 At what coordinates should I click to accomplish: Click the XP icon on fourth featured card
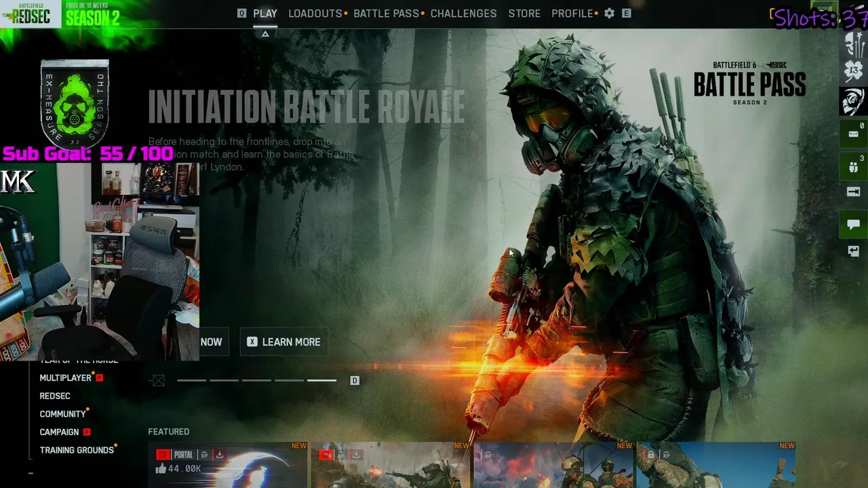[666, 455]
